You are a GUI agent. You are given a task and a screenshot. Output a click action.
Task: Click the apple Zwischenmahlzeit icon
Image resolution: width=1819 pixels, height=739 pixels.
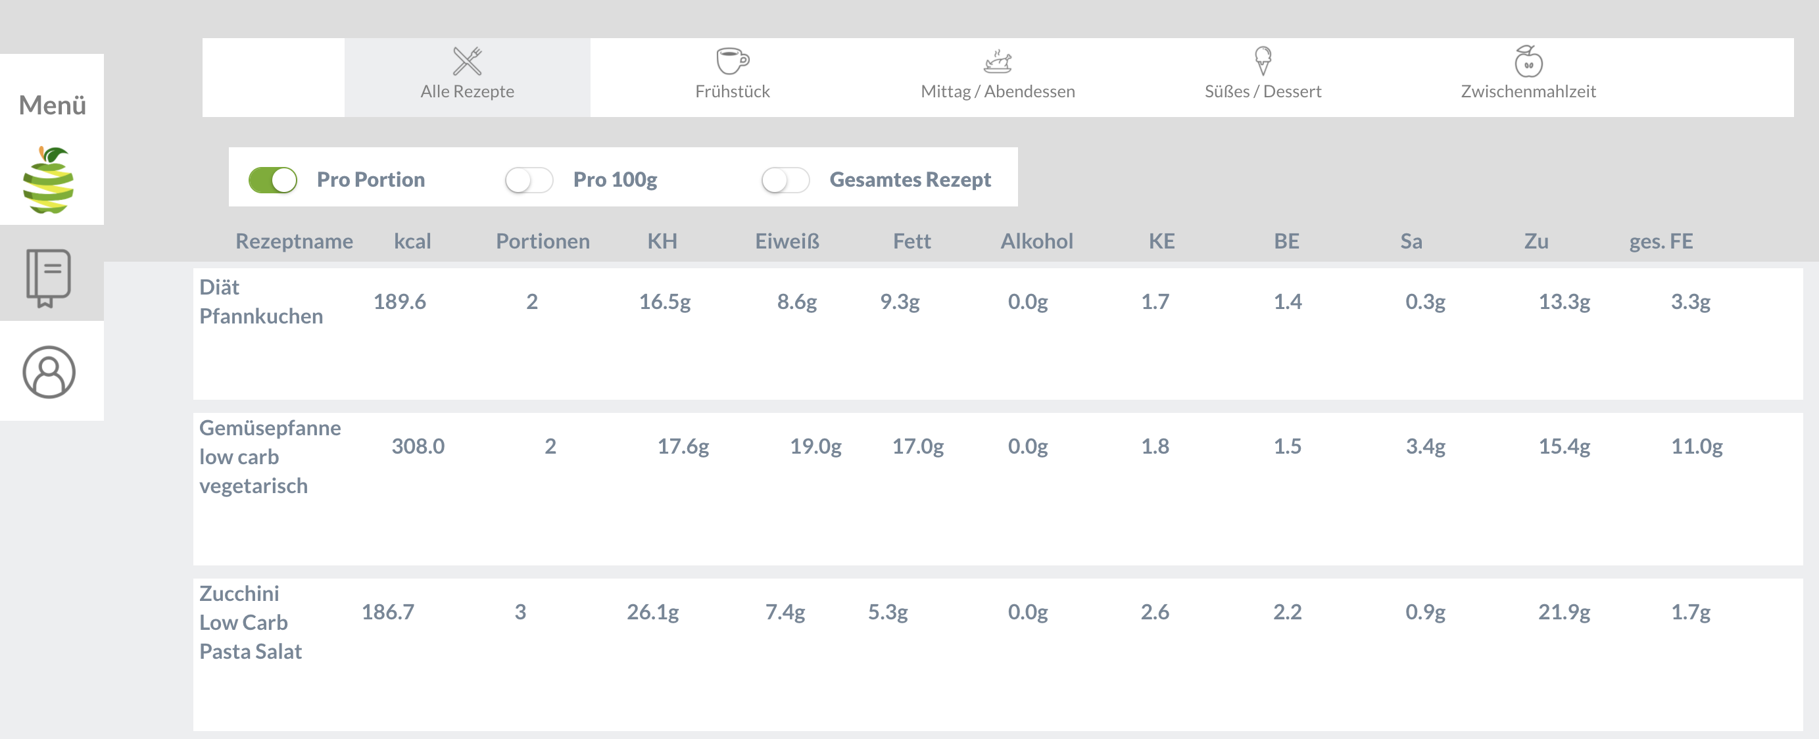click(1528, 61)
